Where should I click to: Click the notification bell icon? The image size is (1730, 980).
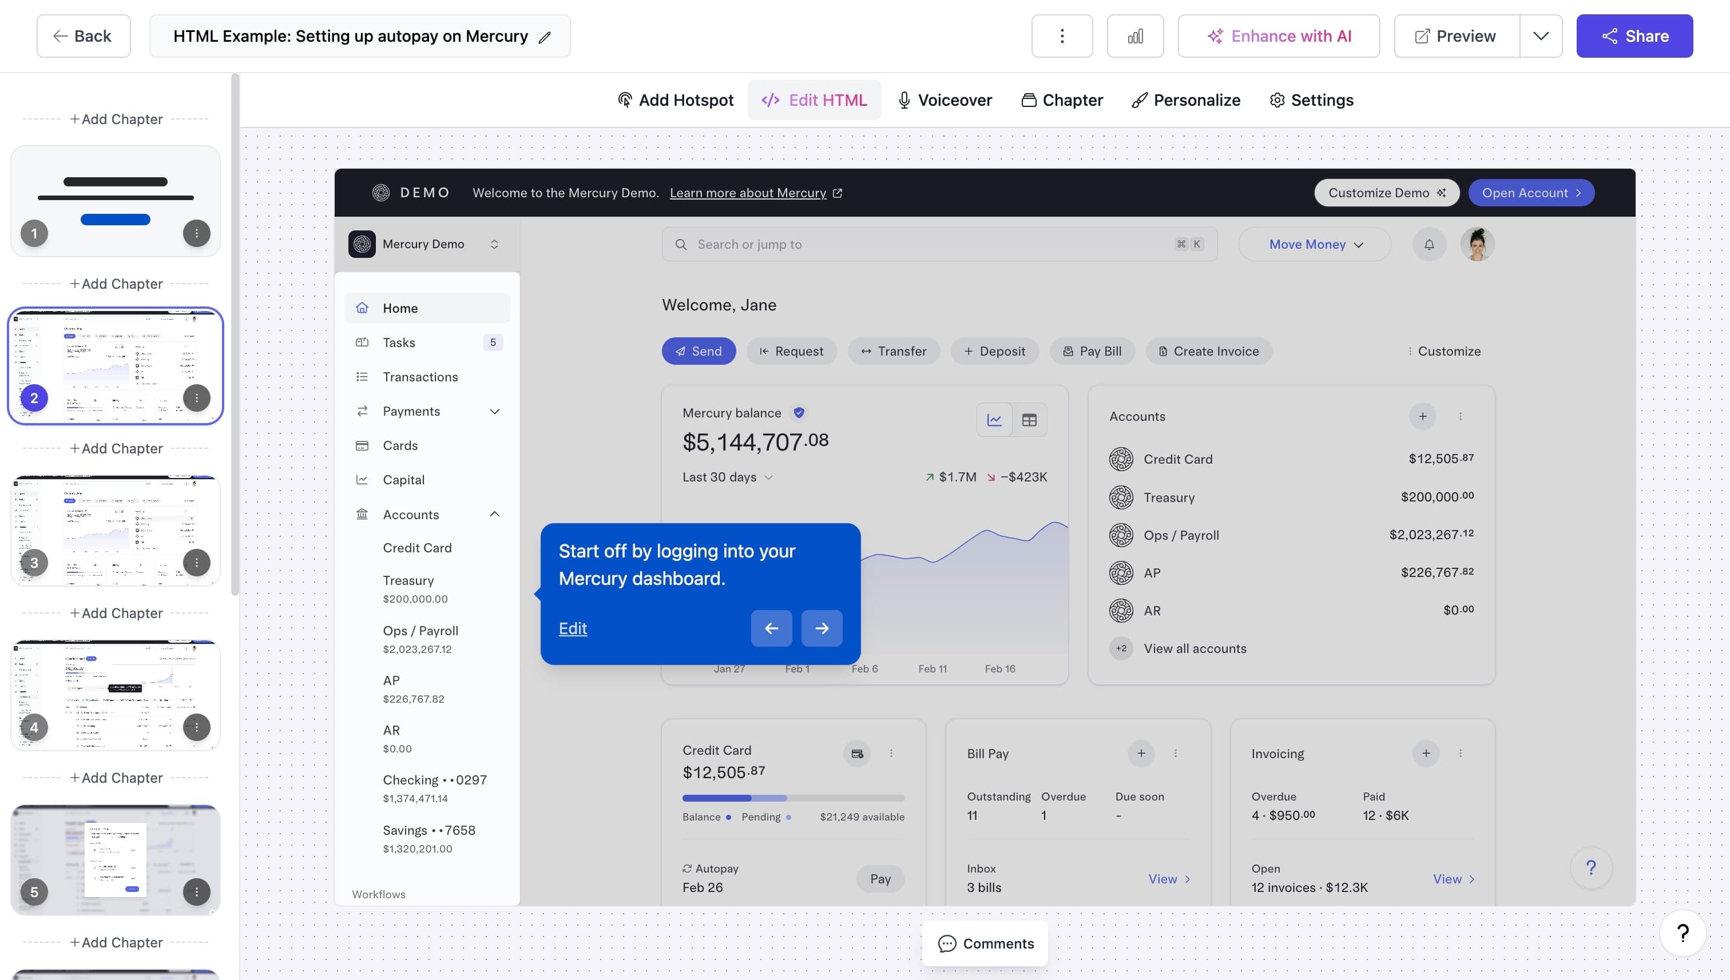click(x=1429, y=244)
